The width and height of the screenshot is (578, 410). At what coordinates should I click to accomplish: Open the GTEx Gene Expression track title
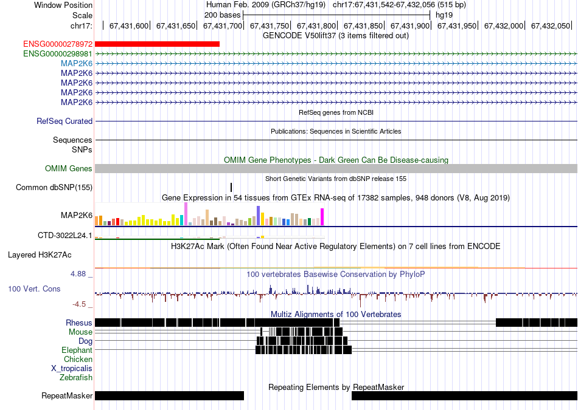coord(336,198)
